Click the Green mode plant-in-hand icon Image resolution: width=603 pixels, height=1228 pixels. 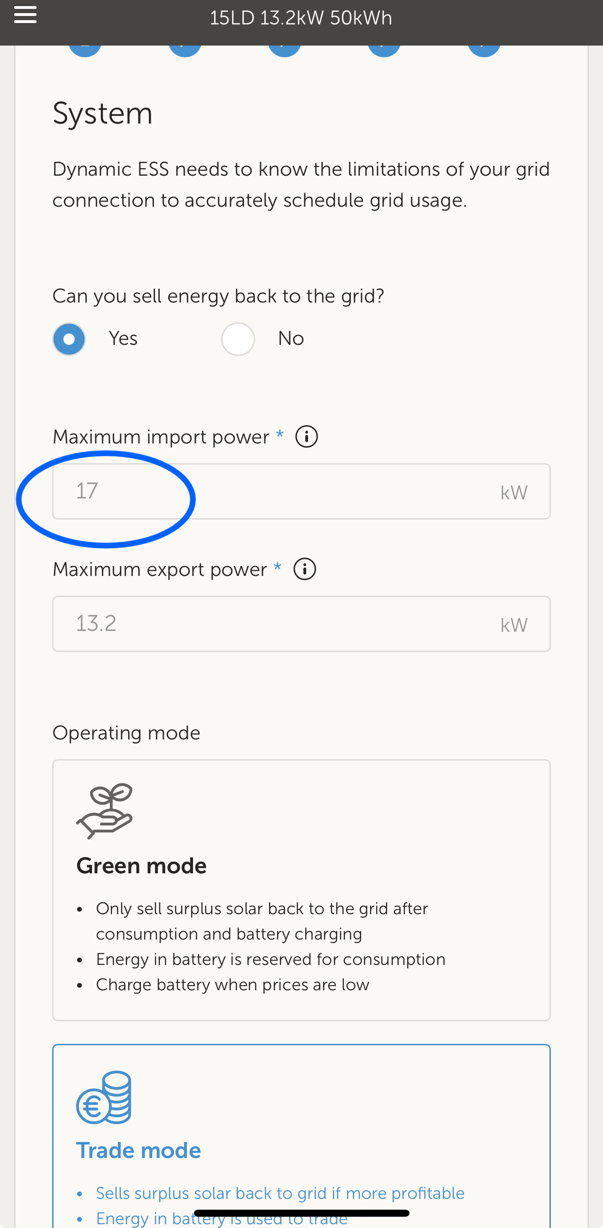[x=104, y=811]
